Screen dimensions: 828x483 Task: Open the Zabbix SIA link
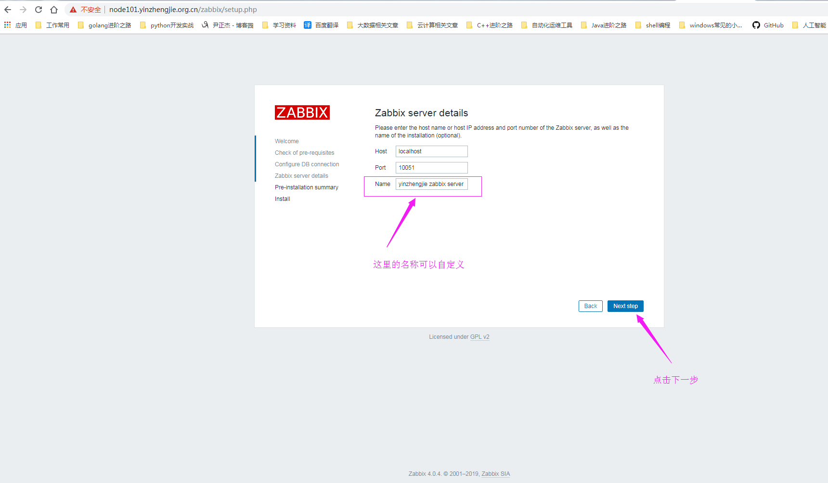click(x=495, y=474)
